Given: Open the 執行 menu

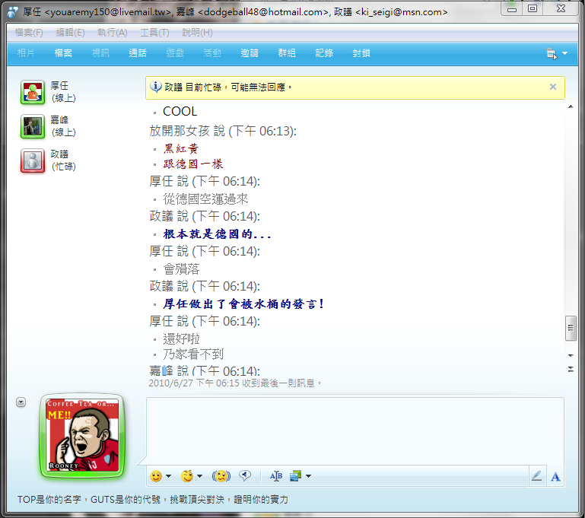Looking at the screenshot, I should (x=113, y=33).
